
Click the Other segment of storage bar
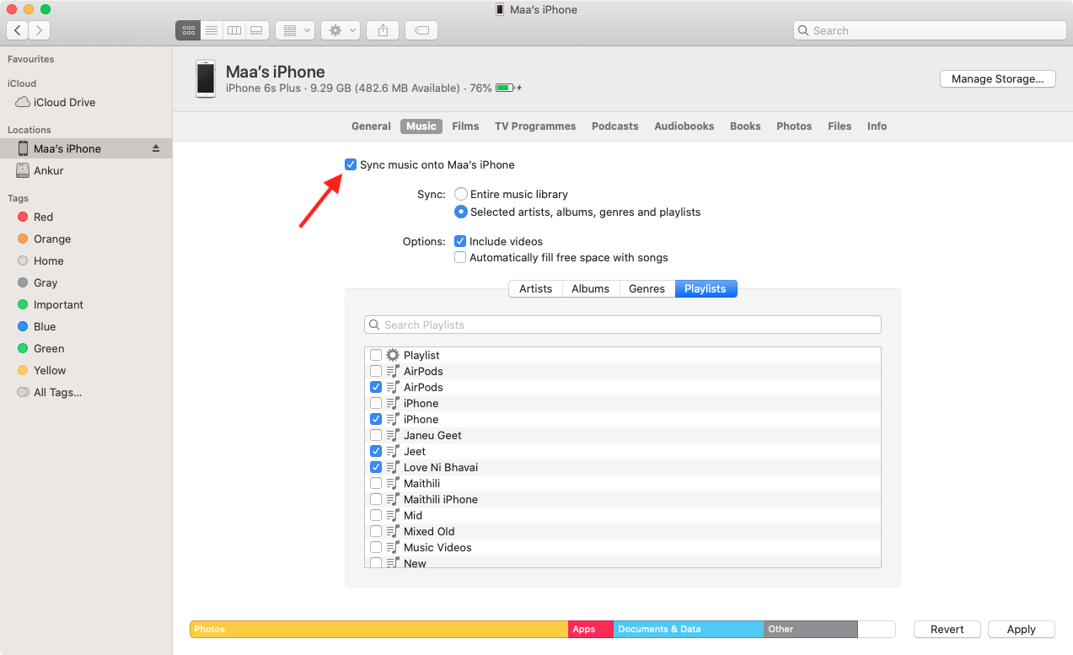point(811,629)
